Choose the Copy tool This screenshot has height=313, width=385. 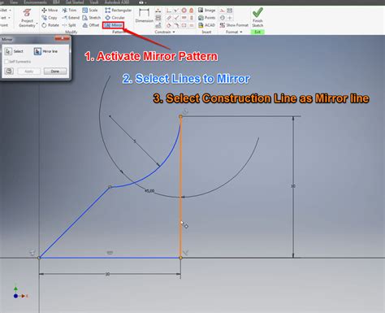(x=50, y=18)
